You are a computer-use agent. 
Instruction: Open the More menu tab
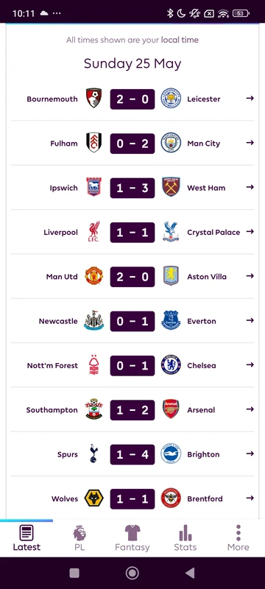tap(239, 538)
